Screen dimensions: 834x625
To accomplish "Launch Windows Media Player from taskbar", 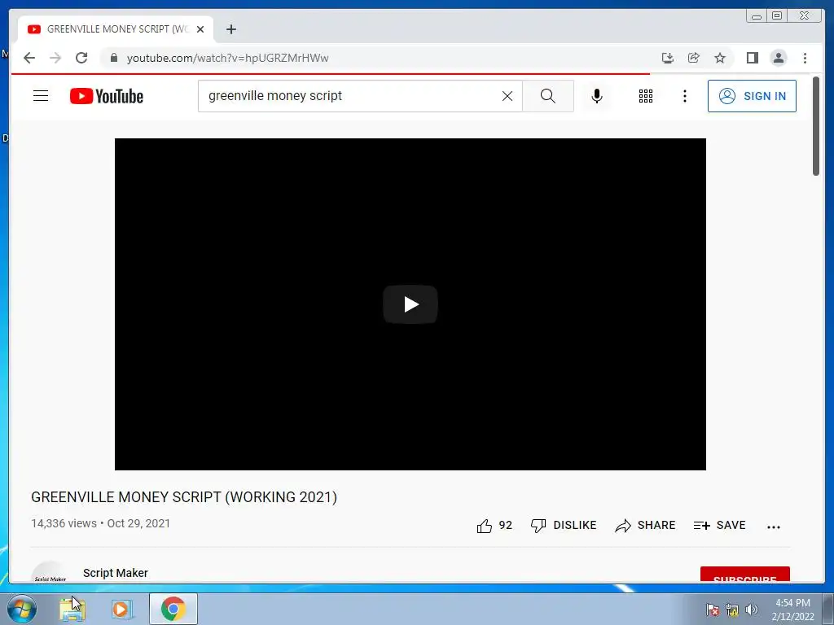I will 121,610.
